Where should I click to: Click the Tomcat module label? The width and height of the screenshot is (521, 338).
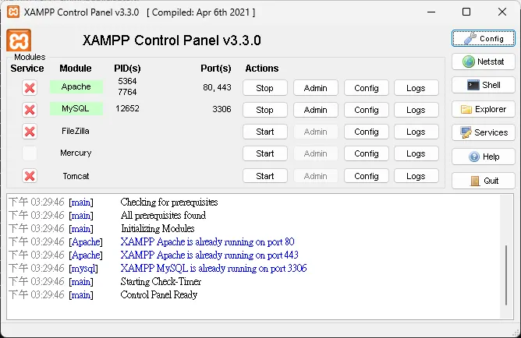point(76,176)
